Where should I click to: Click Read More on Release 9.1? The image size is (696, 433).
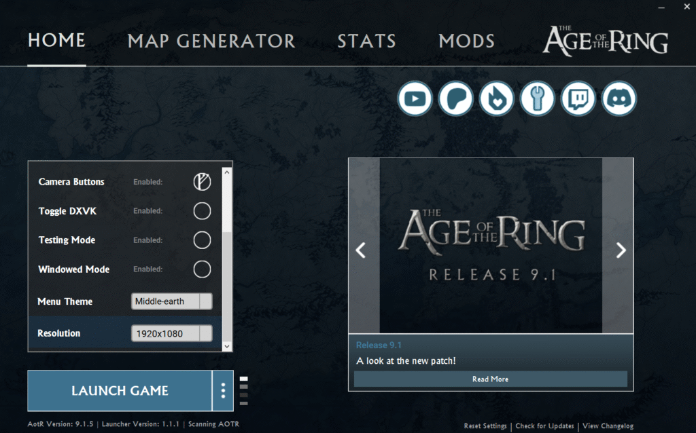[491, 379]
